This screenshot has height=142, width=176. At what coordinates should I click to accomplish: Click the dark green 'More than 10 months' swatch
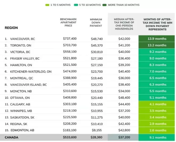(105, 5)
